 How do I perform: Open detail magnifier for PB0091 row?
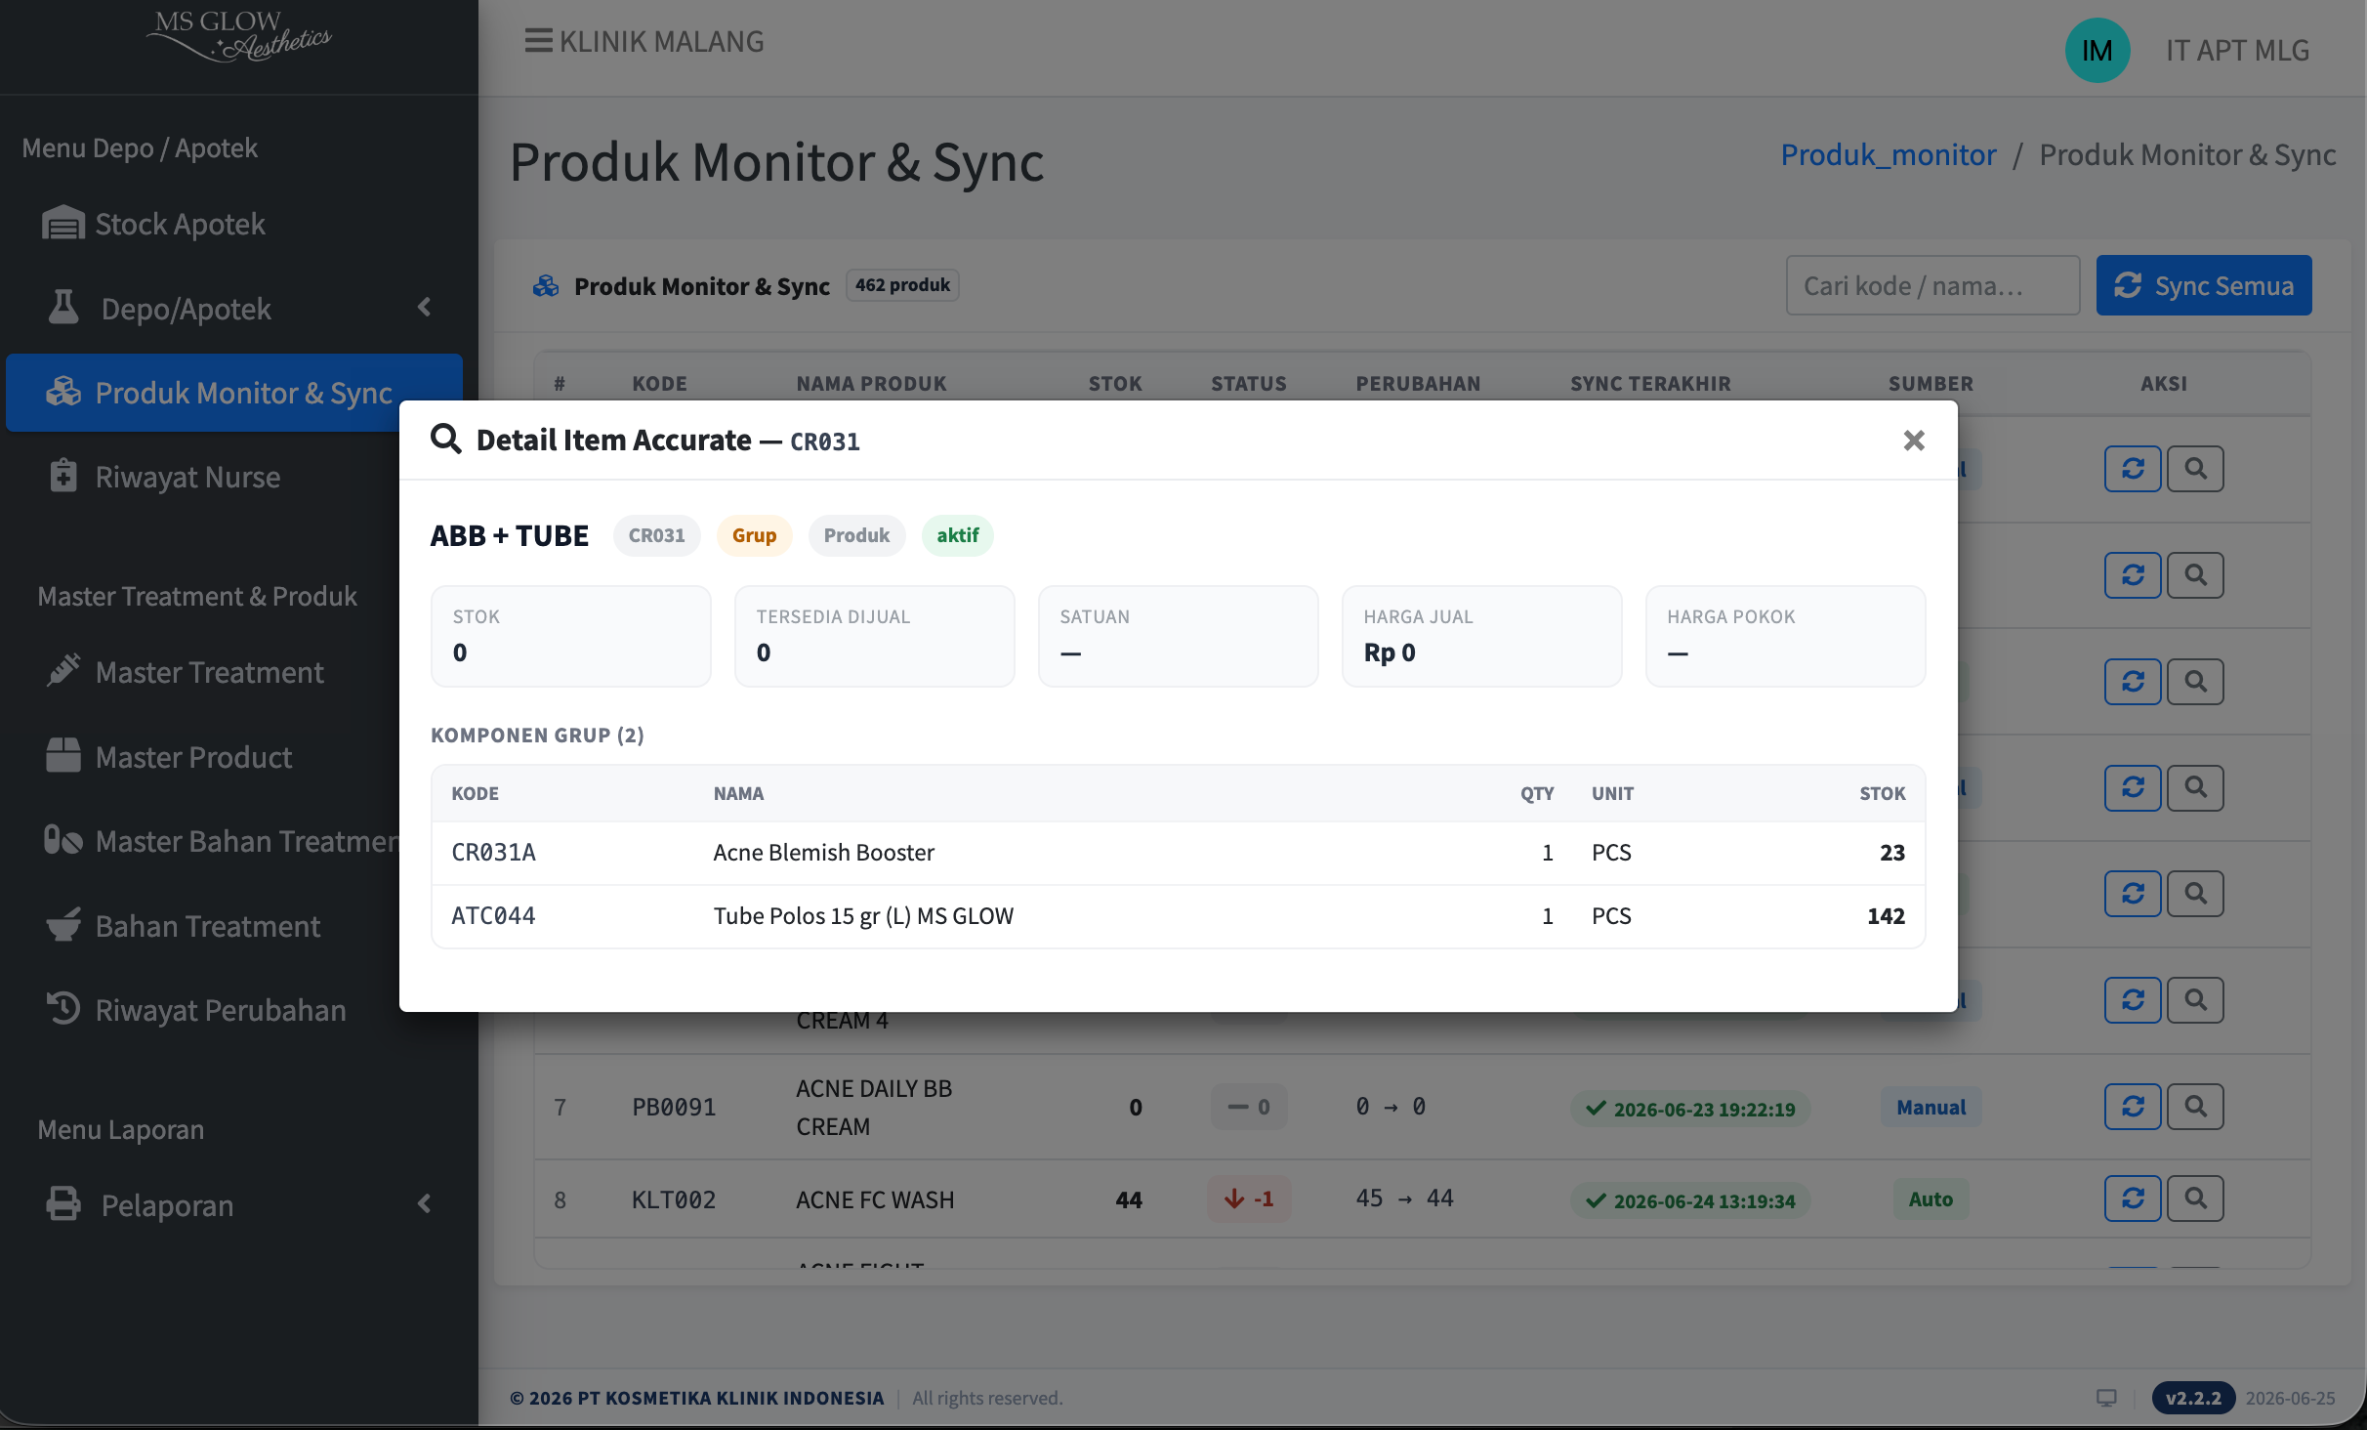pos(2195,1107)
